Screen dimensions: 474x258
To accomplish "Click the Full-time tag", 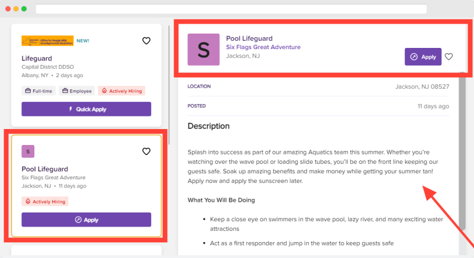I will click(39, 91).
